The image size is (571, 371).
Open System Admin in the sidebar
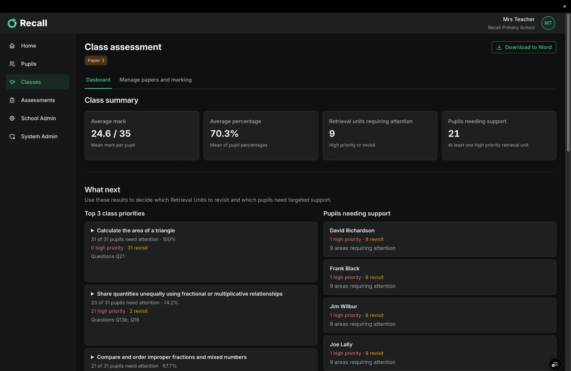click(37, 137)
